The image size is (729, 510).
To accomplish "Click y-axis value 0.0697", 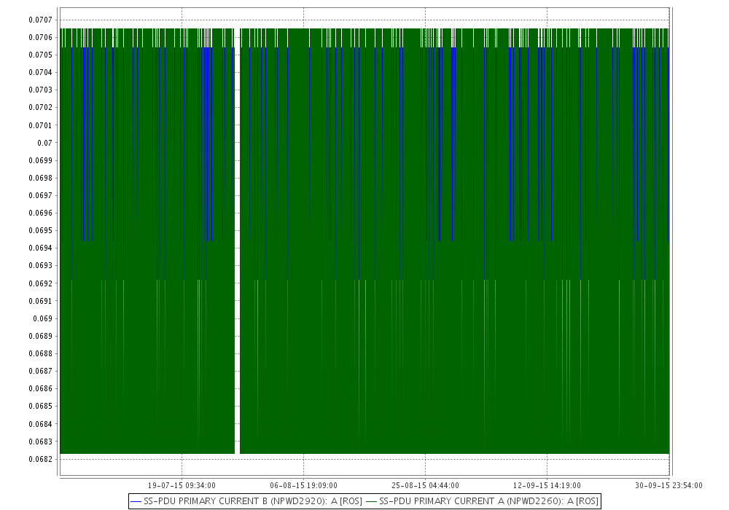I will click(40, 195).
